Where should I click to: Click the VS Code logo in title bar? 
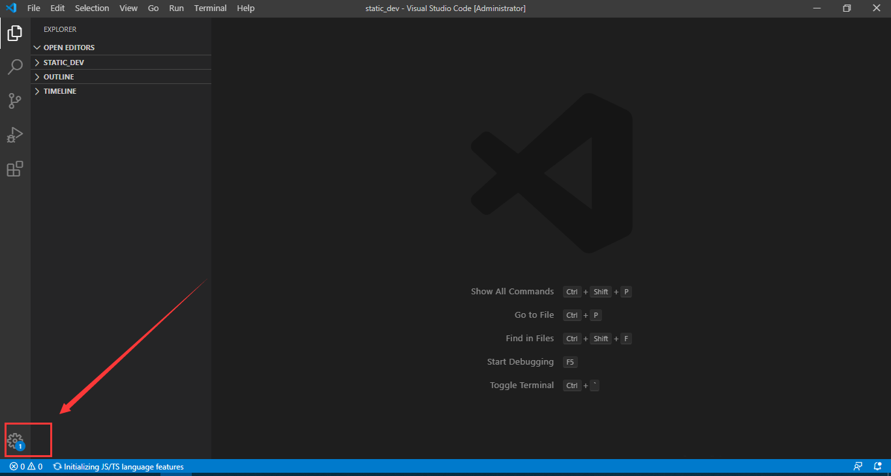pos(10,8)
